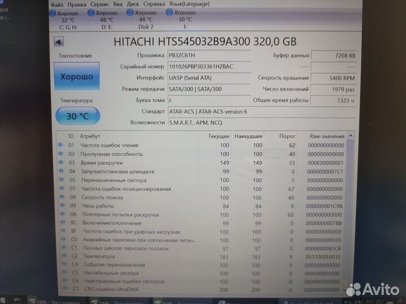
Task: Click the Хорошо health status button
Action: pos(77,76)
